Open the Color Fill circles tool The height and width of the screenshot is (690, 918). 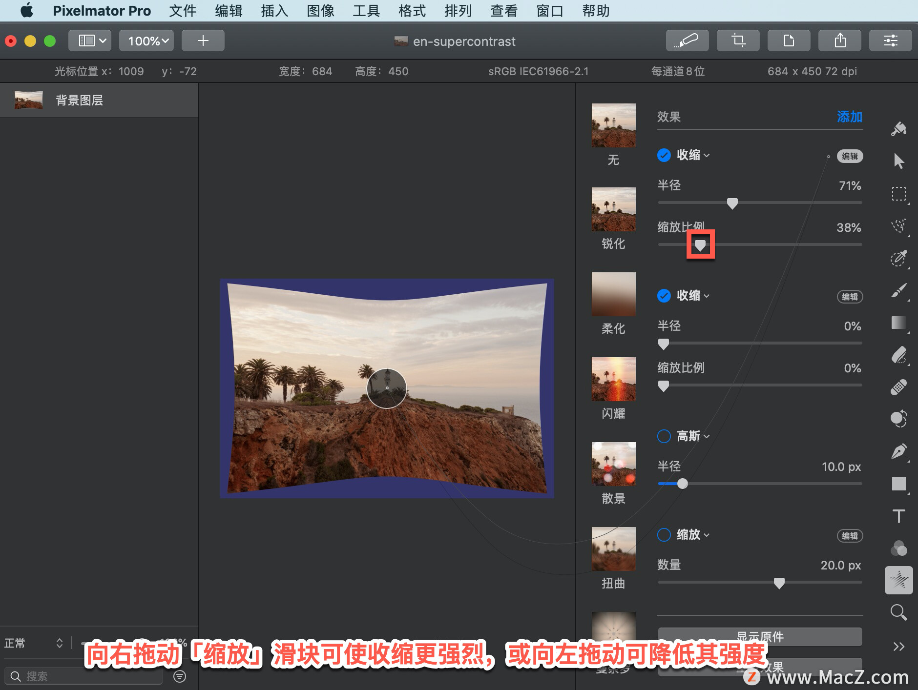[898, 548]
